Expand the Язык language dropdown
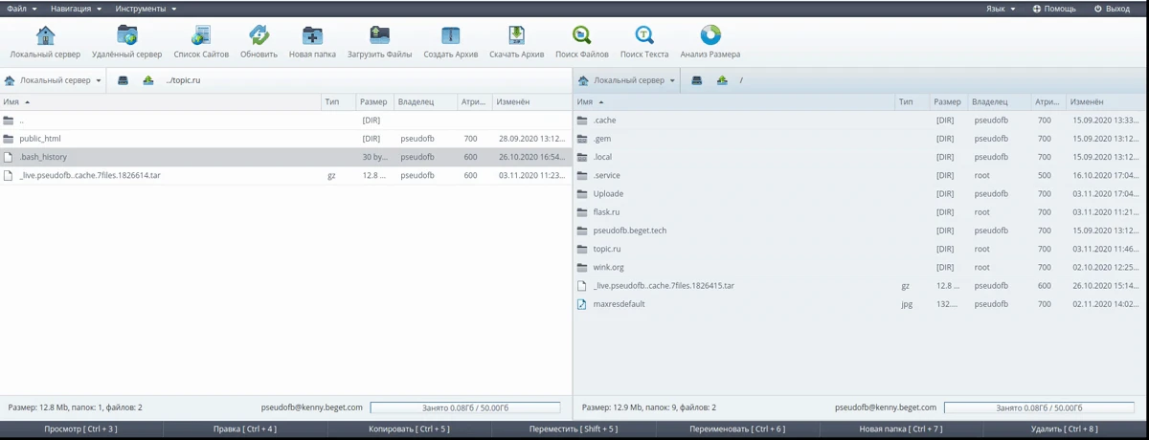Image resolution: width=1149 pixels, height=440 pixels. [x=1001, y=8]
